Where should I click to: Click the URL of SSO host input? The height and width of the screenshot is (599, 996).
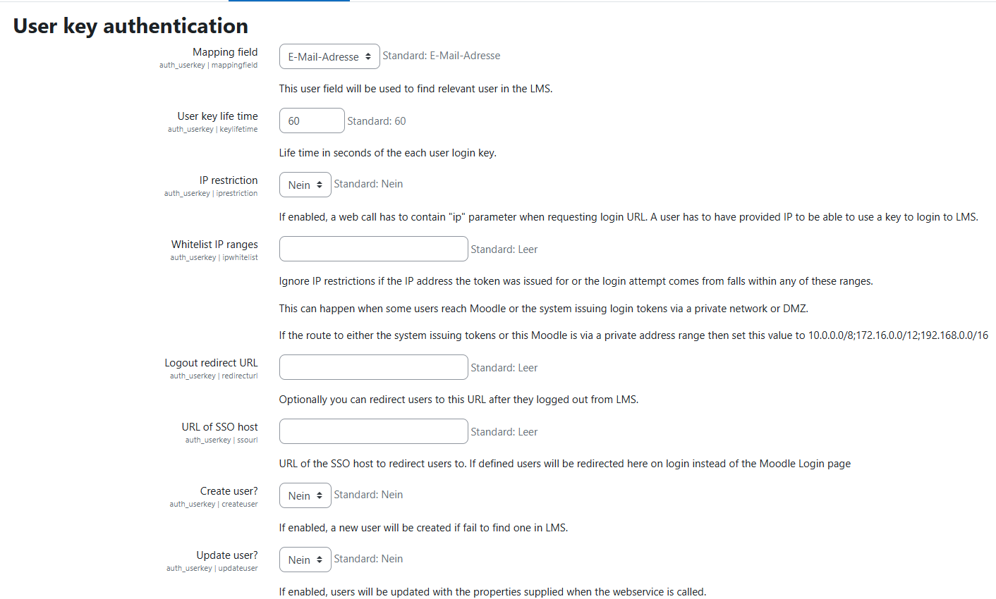click(373, 431)
